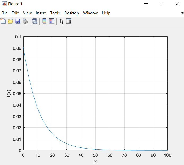
Task: Click the y-axis tick label 0.06
Action: point(17,82)
